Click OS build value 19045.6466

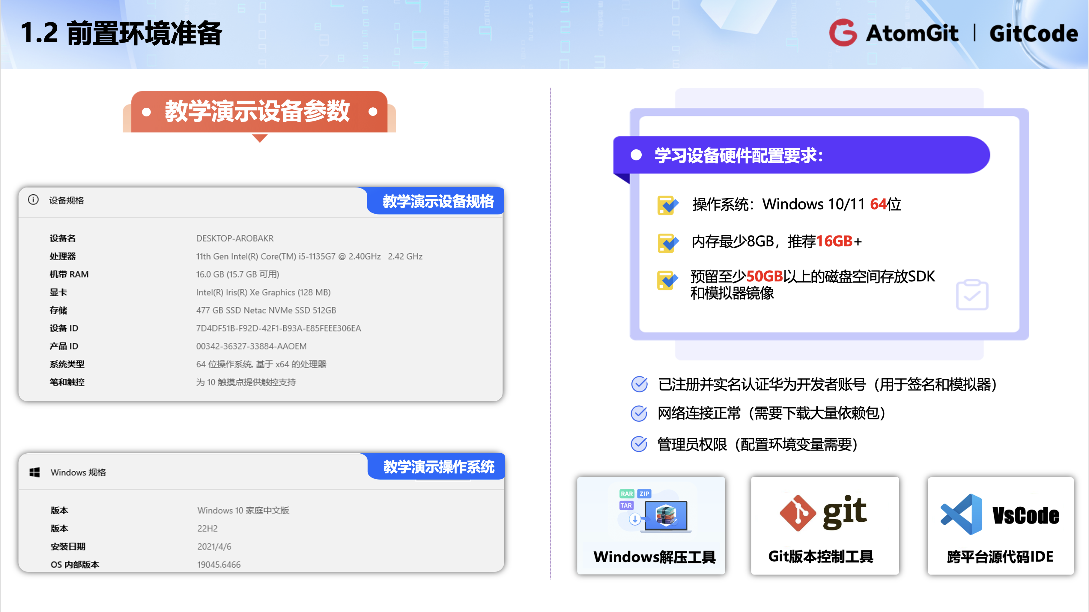coord(219,564)
